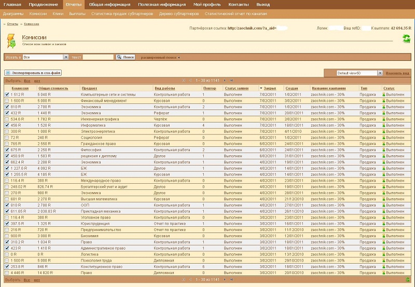
Task: Click status icon in Биохимия row
Action: [384, 236]
